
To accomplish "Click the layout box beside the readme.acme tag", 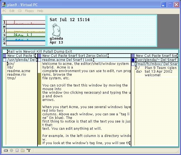I will point(39,60).
